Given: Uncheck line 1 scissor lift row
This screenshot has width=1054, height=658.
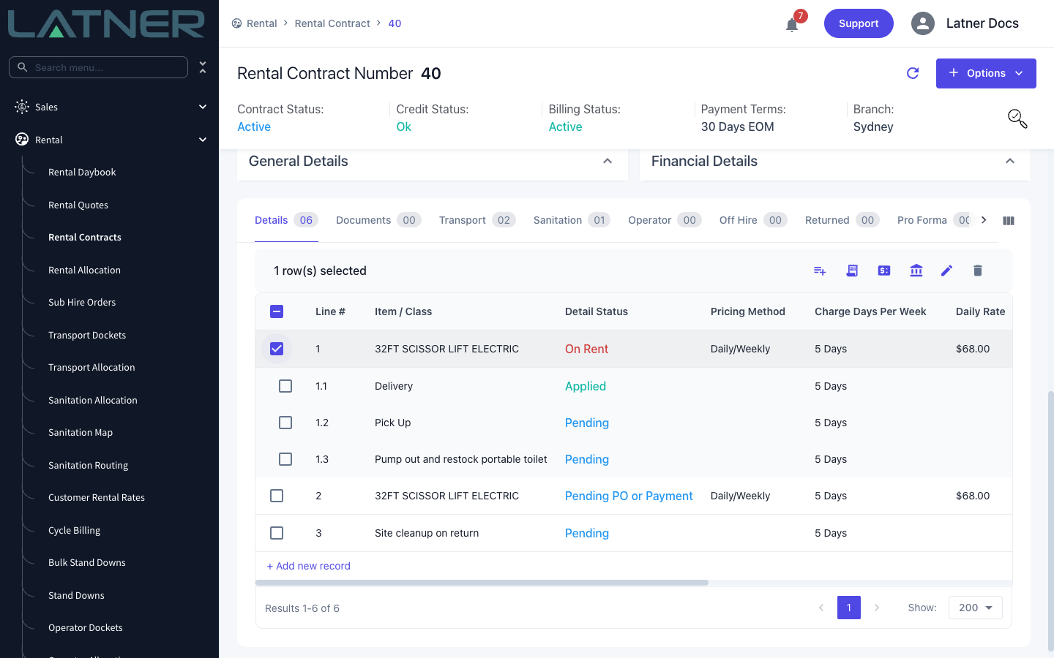Looking at the screenshot, I should 277,349.
